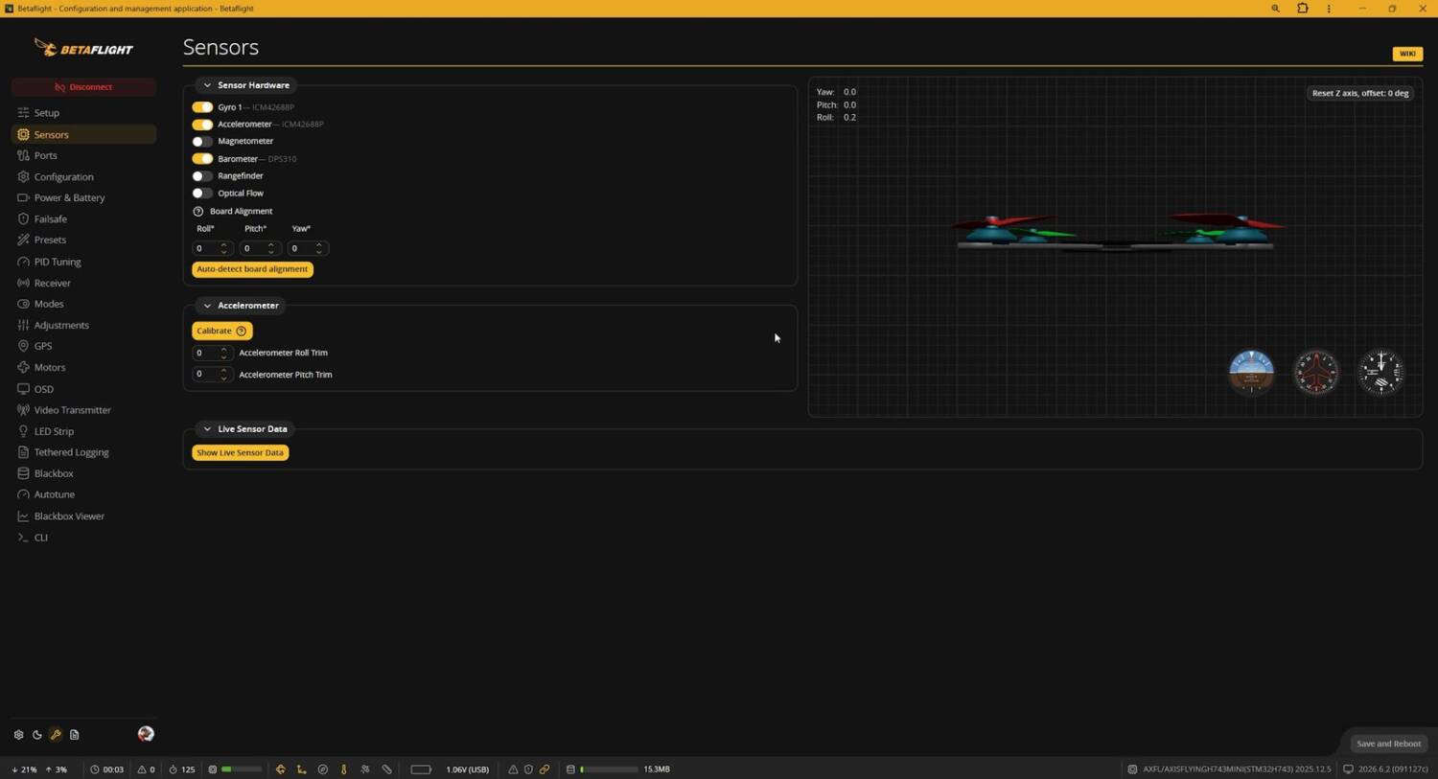This screenshot has height=779, width=1438.
Task: Enable the Optical Flow toggle
Action: coord(202,194)
